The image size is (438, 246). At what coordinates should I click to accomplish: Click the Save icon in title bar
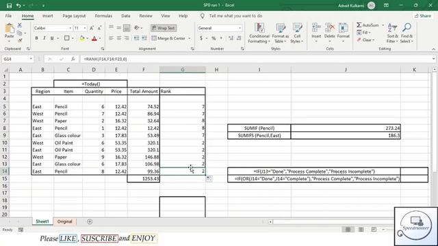pyautogui.click(x=9, y=5)
